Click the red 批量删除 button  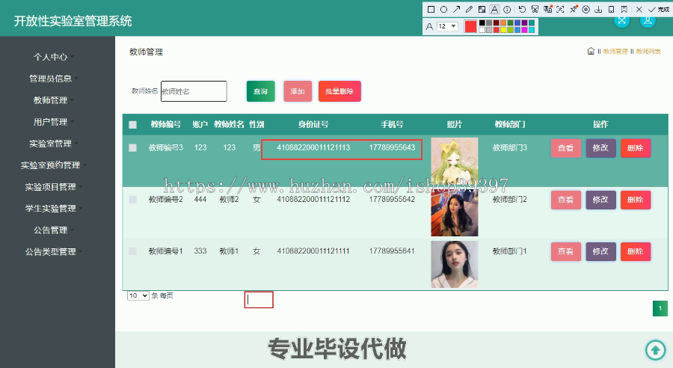pos(339,91)
